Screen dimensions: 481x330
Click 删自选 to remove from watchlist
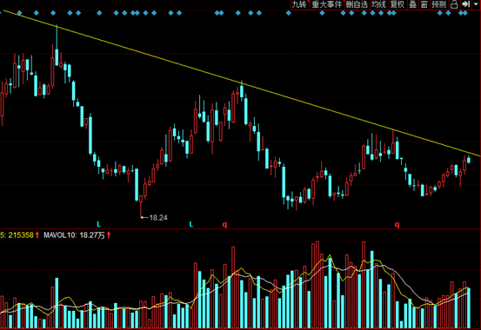click(x=357, y=4)
